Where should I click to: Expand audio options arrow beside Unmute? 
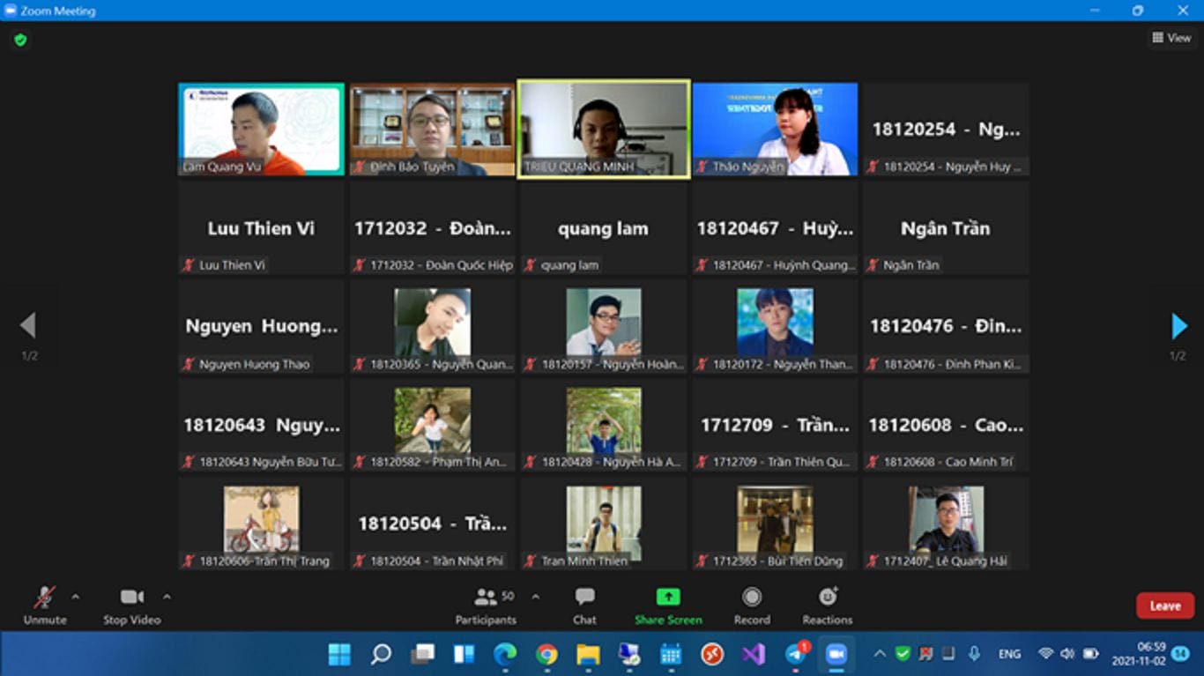pos(76,597)
